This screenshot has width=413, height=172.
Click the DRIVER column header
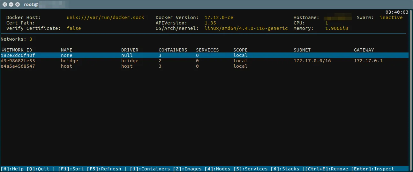pos(130,50)
